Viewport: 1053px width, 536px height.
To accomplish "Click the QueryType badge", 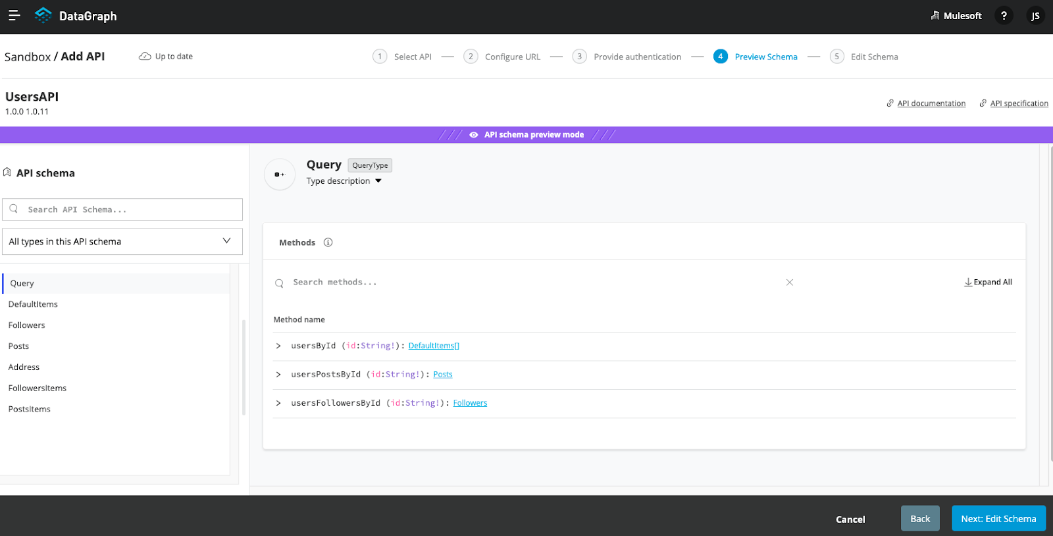I will click(370, 165).
